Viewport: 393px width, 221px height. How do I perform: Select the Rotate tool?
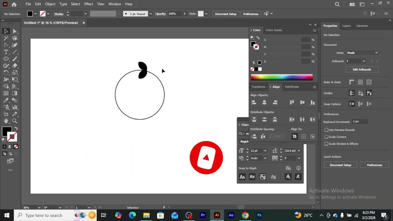[x=6, y=73]
